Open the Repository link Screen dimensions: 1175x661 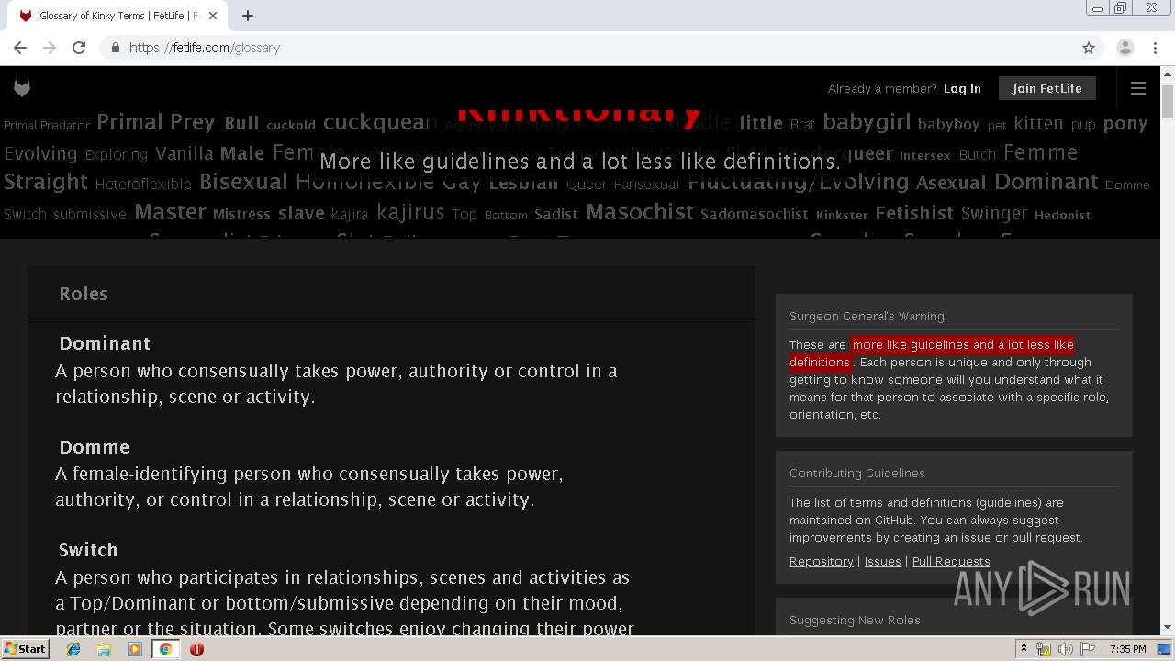[822, 562]
